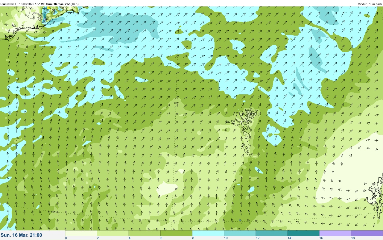Click the legend scale value '14'
Viewport: 383px width, 240px height.
[289, 238]
